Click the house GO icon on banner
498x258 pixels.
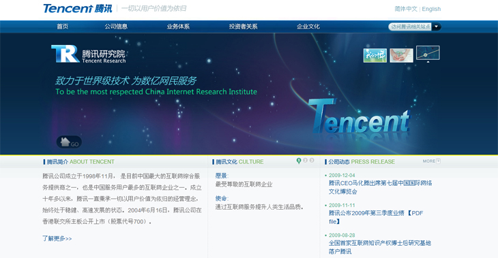pyautogui.click(x=69, y=142)
